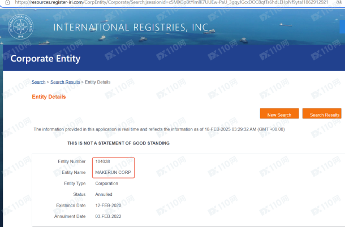The height and width of the screenshot is (227, 345).
Task: Click the existence date 12-FEB-2020
Action: coord(108,206)
